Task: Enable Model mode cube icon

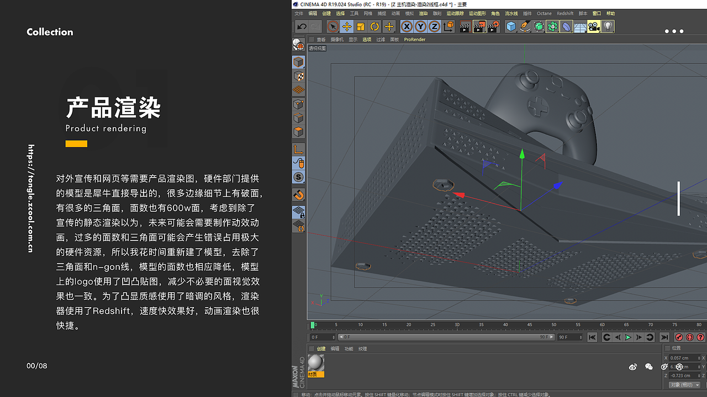Action: click(298, 62)
